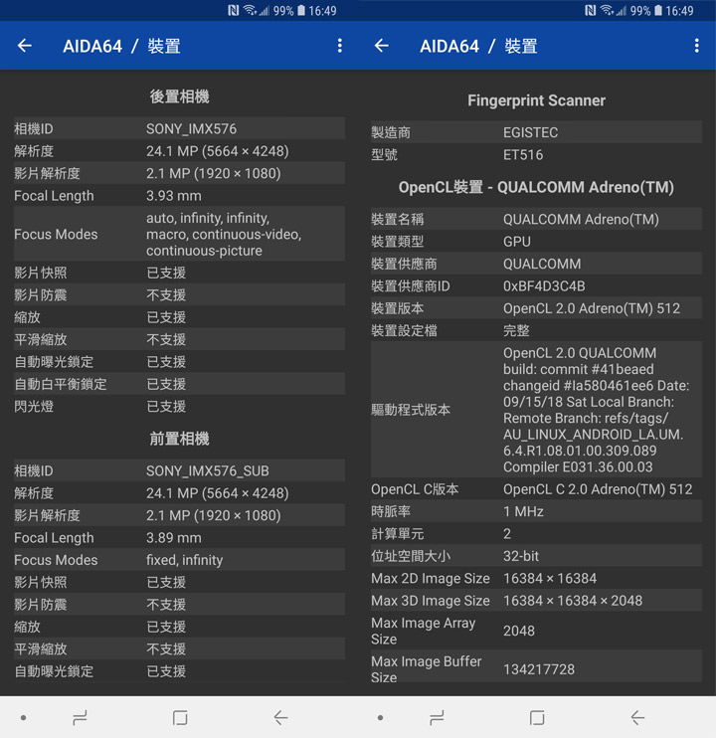The width and height of the screenshot is (716, 738).
Task: Tap the Wi-Fi status icon on right screen
Action: [x=607, y=10]
